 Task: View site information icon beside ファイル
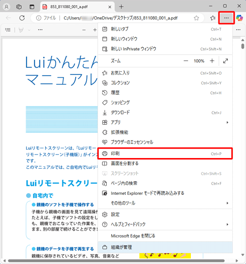(x=38, y=18)
